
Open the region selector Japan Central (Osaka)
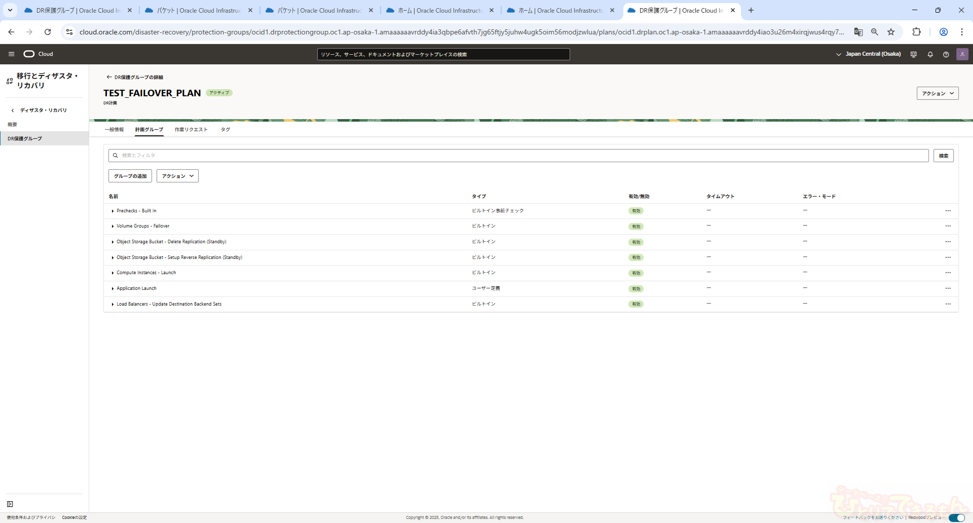pos(868,54)
